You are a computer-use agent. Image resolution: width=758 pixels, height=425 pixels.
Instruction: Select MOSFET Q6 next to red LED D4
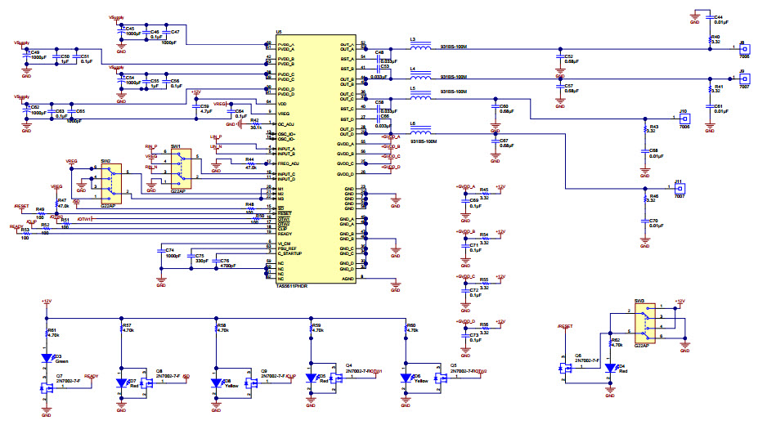pyautogui.click(x=567, y=367)
